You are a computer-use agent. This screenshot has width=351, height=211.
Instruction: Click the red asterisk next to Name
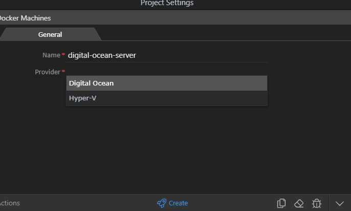tap(63, 54)
